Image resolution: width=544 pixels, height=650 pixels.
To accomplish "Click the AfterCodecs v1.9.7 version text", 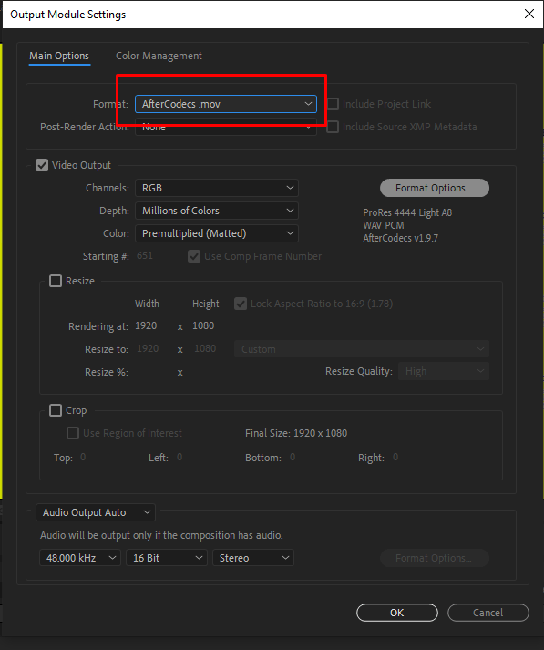I will (401, 238).
